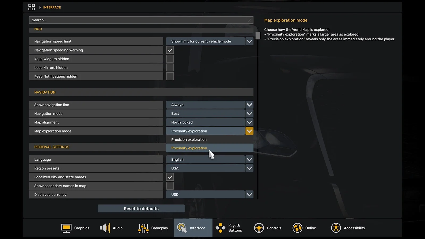Screen dimensions: 425x239
Task: Enable Show secondary names in map checkbox
Action: 170,186
